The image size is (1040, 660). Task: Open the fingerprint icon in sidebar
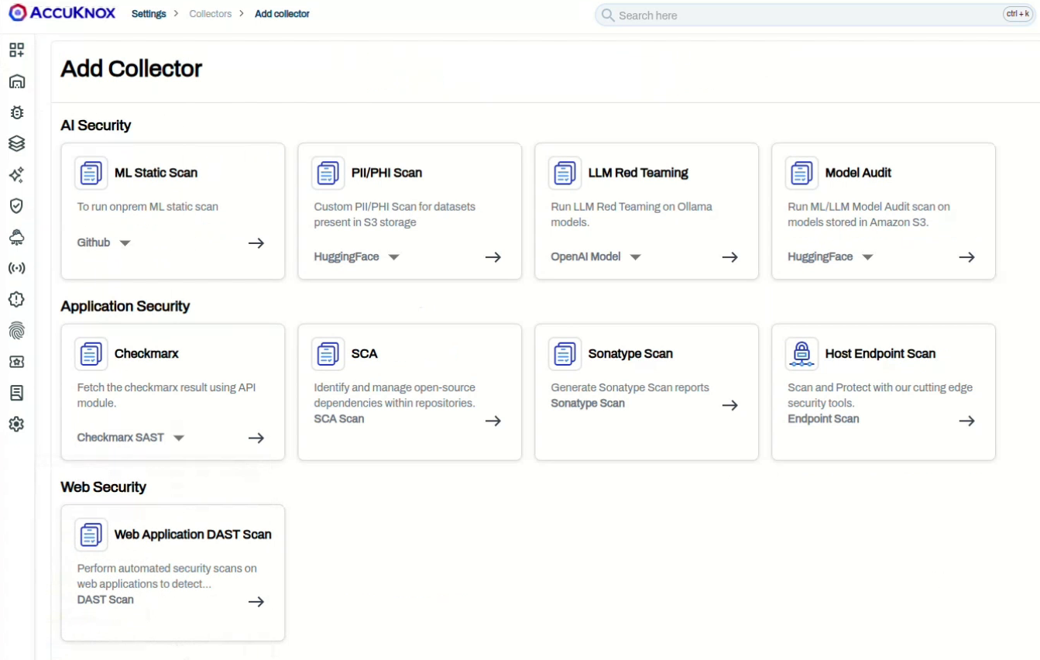pos(16,330)
